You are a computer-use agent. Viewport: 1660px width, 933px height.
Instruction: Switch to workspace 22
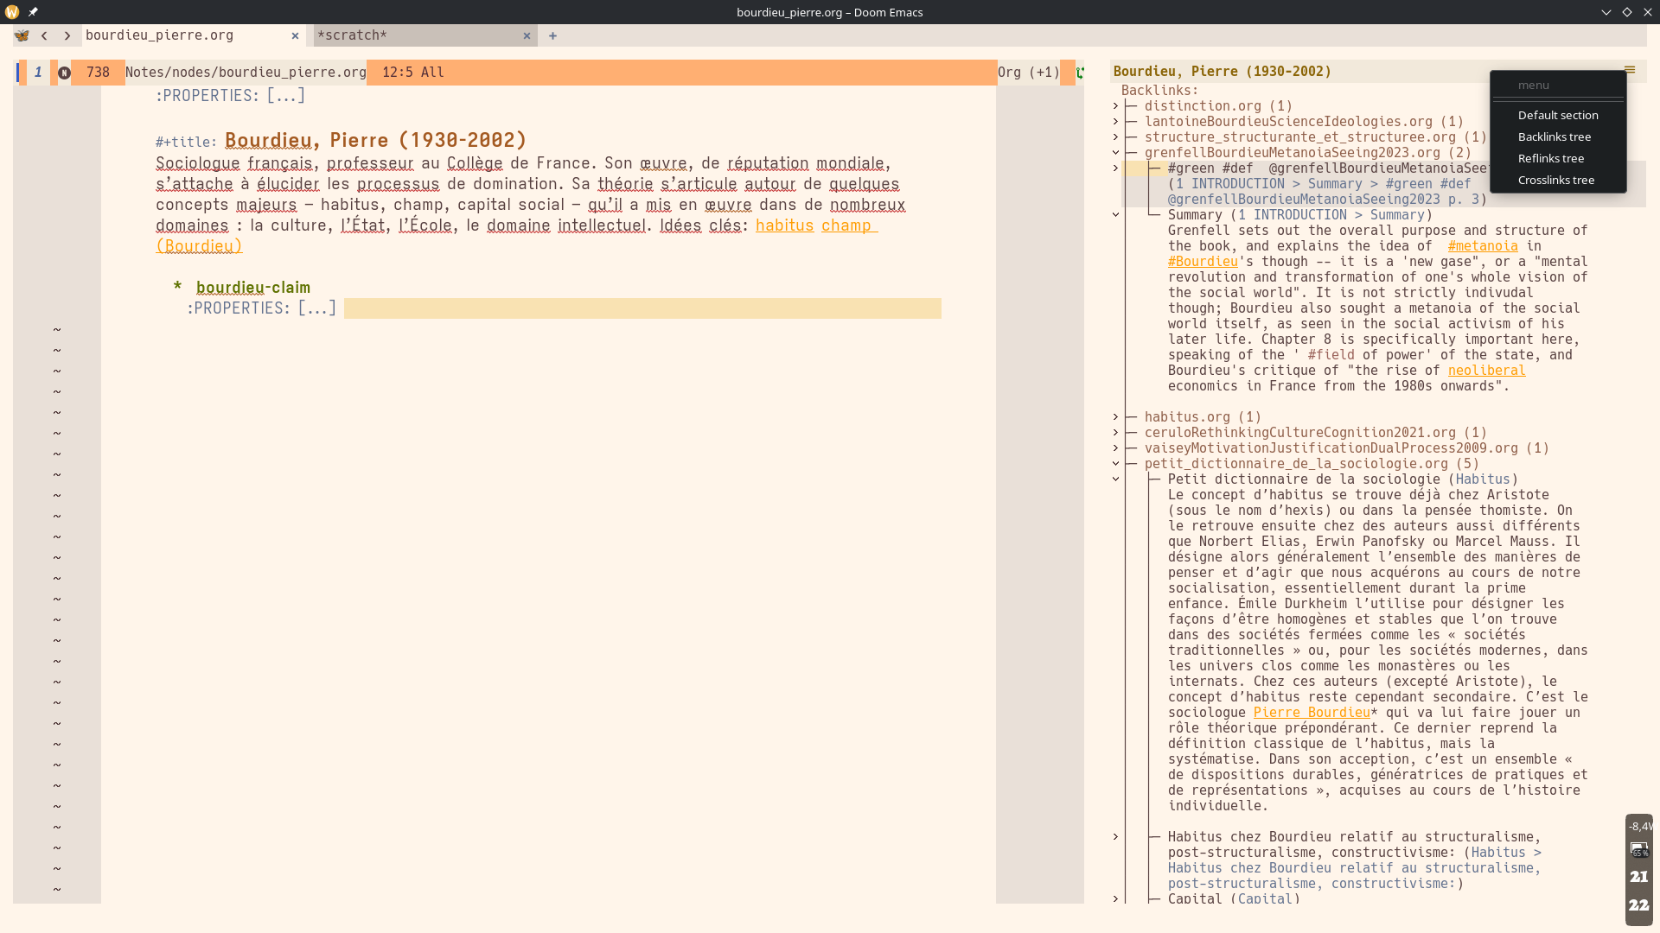coord(1639,906)
